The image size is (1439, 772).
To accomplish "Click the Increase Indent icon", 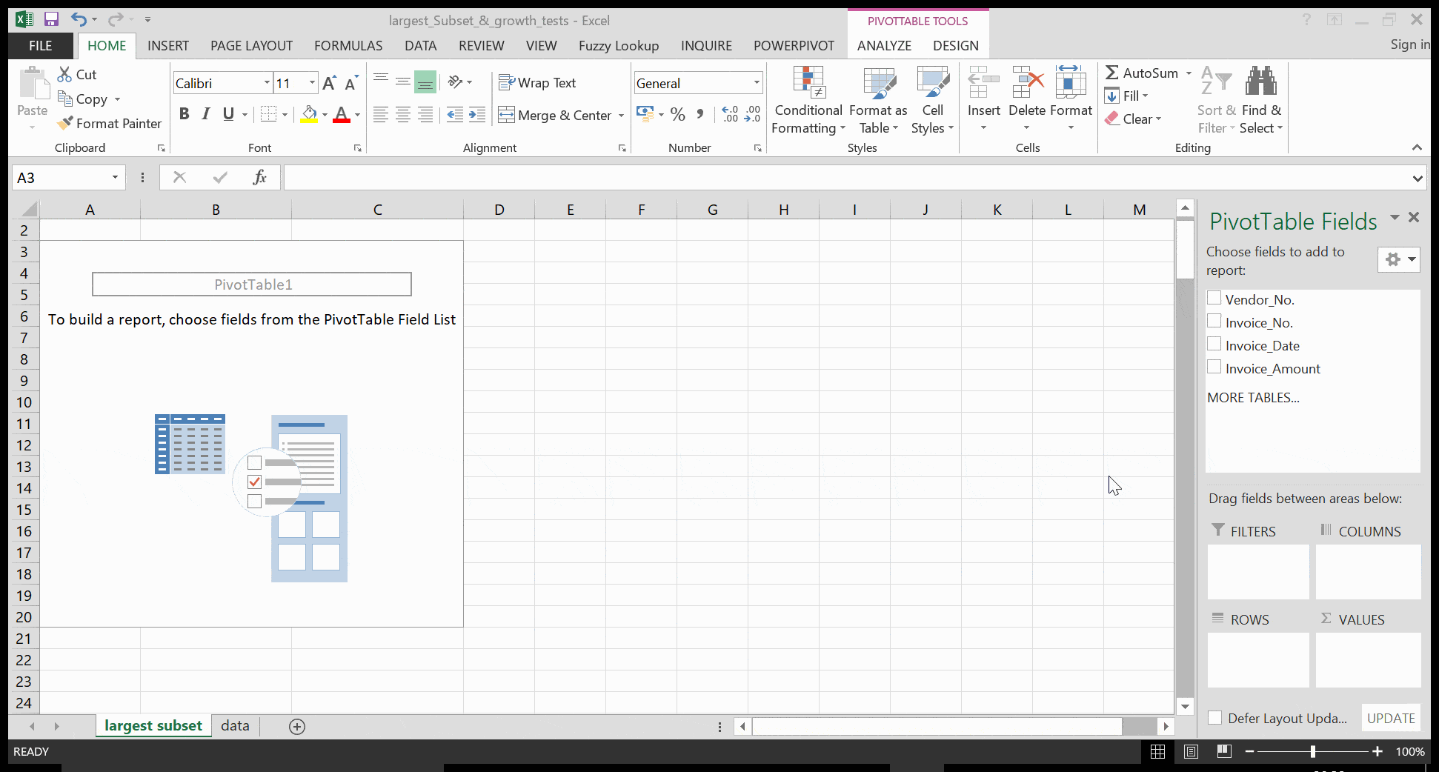I will pos(477,115).
